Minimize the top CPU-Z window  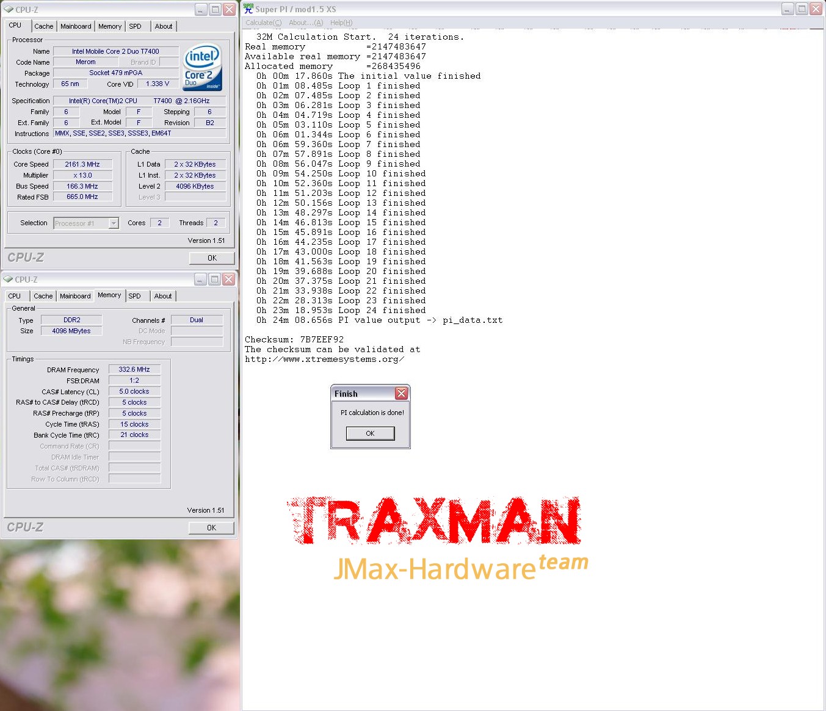click(201, 10)
